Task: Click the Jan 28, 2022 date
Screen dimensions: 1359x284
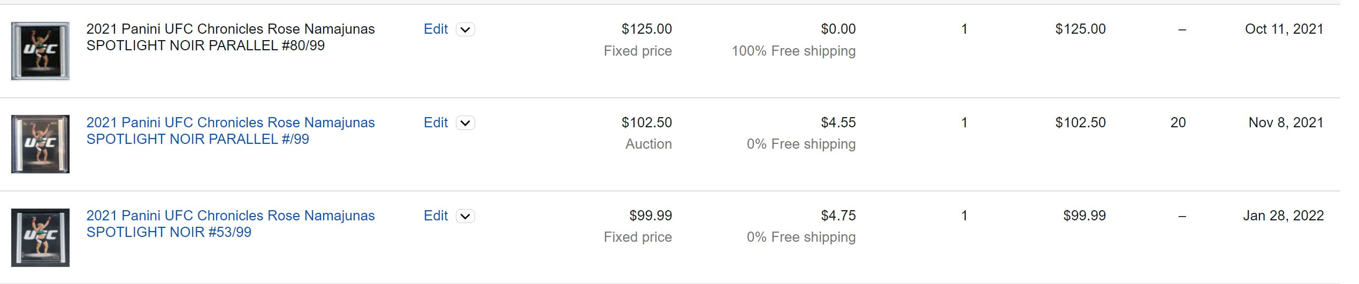Action: click(1283, 216)
